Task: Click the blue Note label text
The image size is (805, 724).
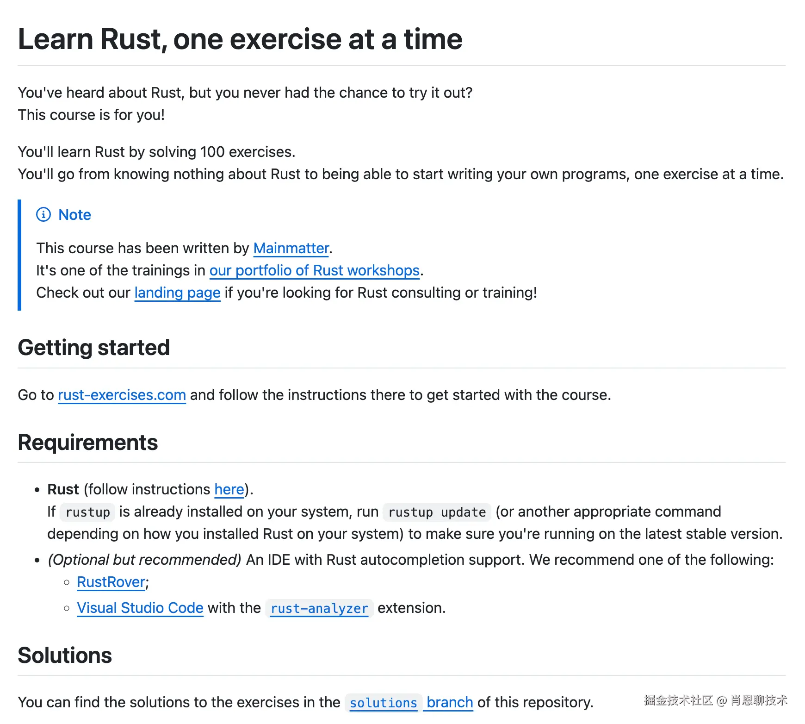Action: click(74, 215)
